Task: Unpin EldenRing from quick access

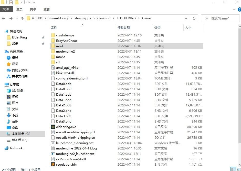Action: pyautogui.click(x=43, y=37)
